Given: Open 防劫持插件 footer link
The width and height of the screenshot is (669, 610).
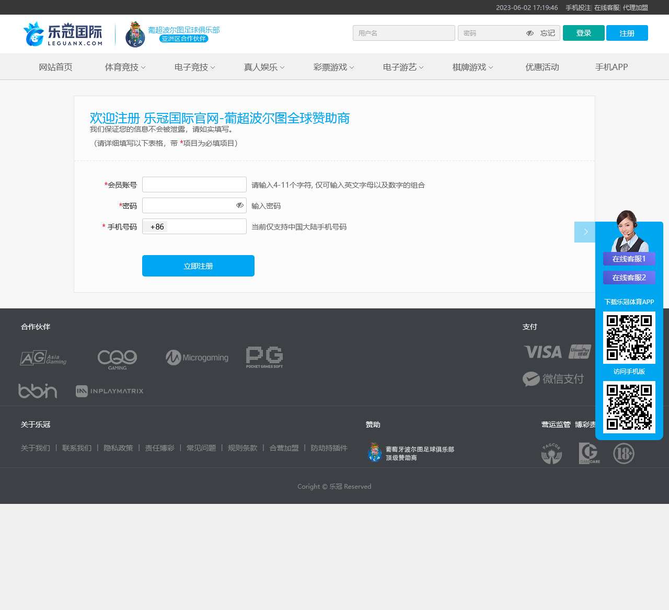Looking at the screenshot, I should pyautogui.click(x=329, y=448).
